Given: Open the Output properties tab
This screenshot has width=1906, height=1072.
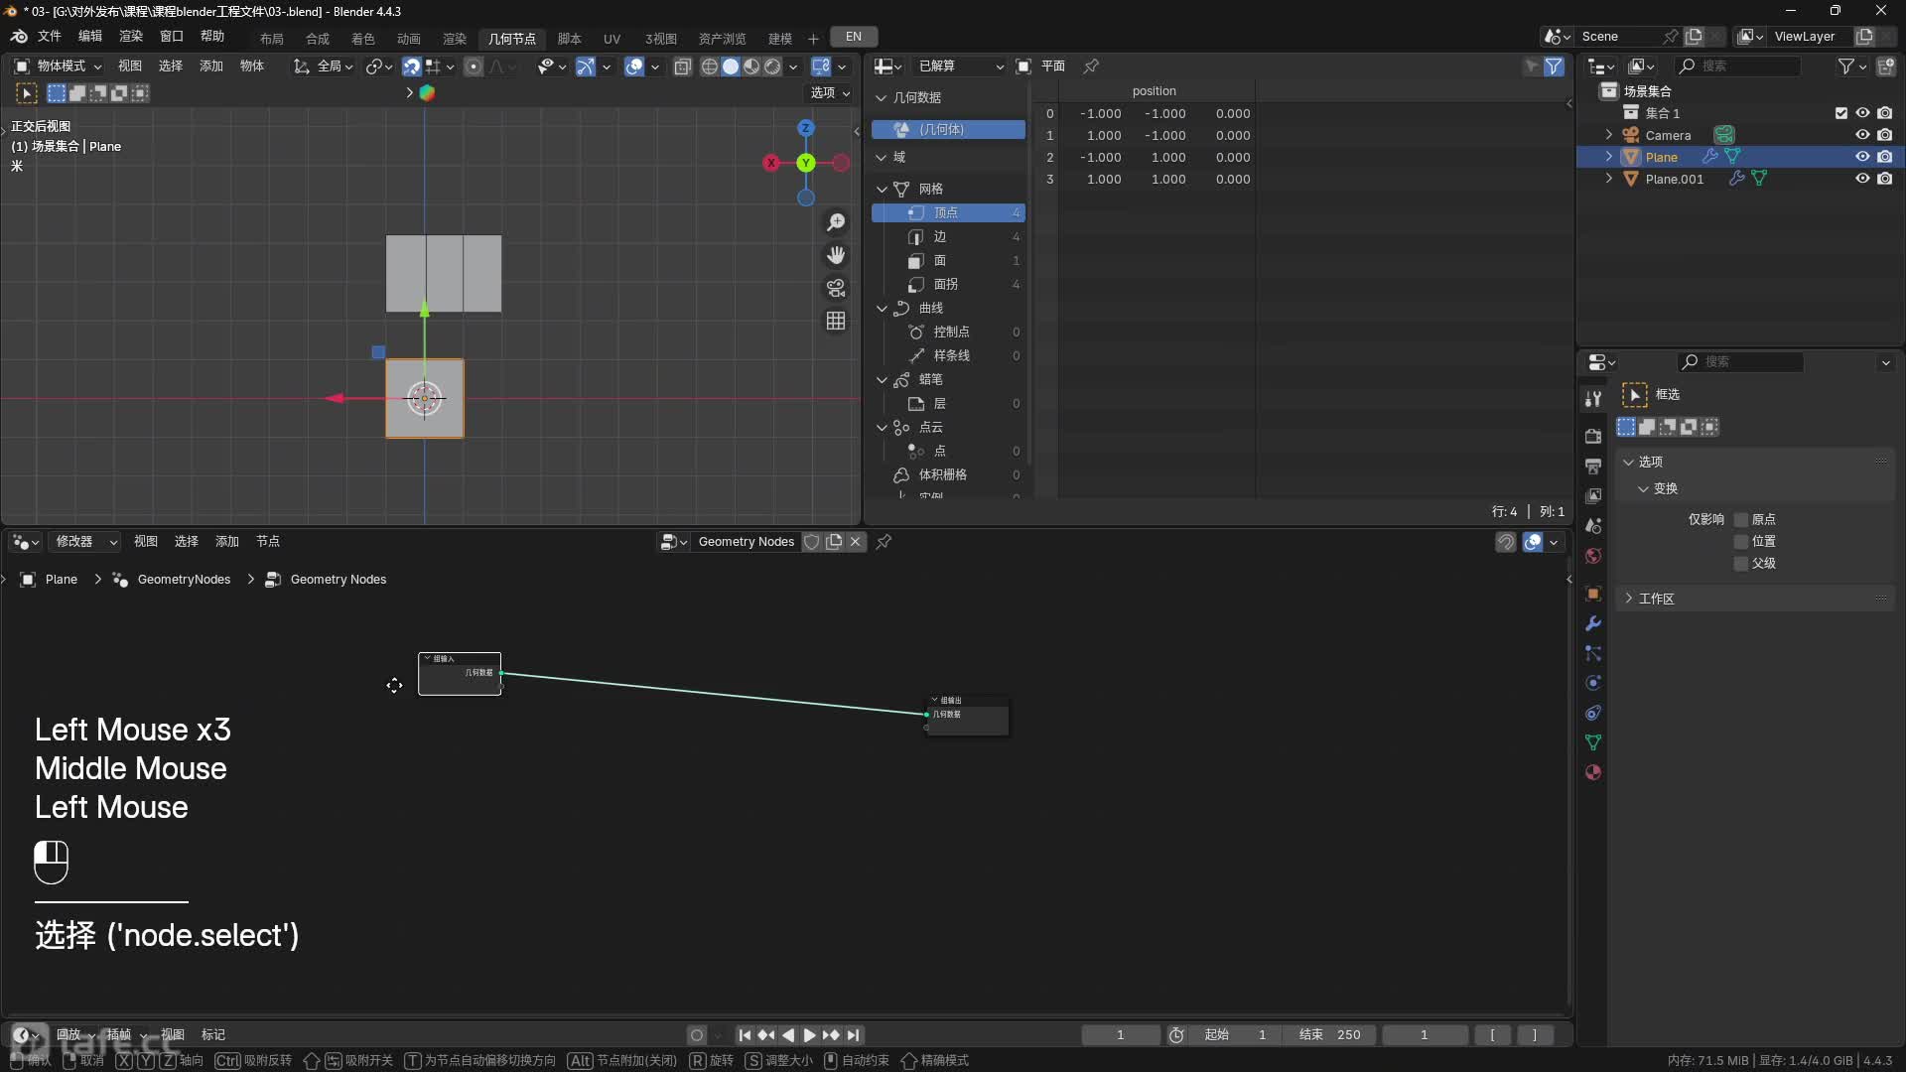Looking at the screenshot, I should point(1593,466).
